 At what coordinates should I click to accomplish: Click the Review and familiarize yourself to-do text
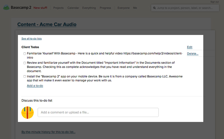point(101,67)
